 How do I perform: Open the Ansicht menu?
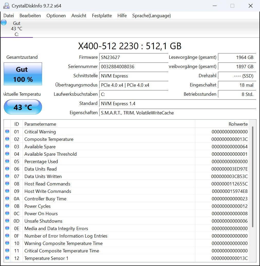coord(79,16)
